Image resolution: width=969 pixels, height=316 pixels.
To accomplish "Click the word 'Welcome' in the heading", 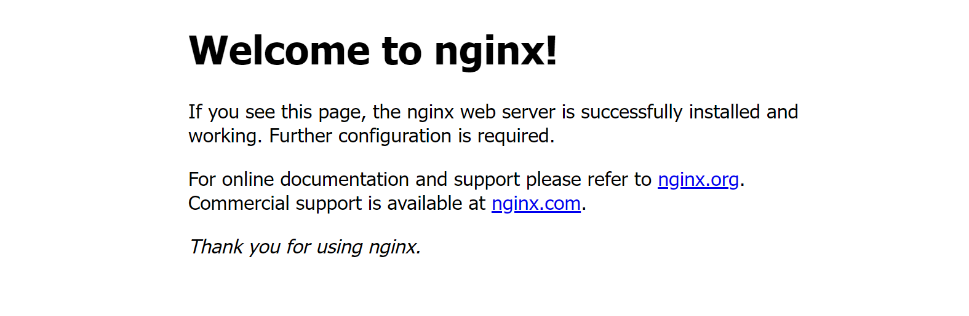I will [x=279, y=50].
